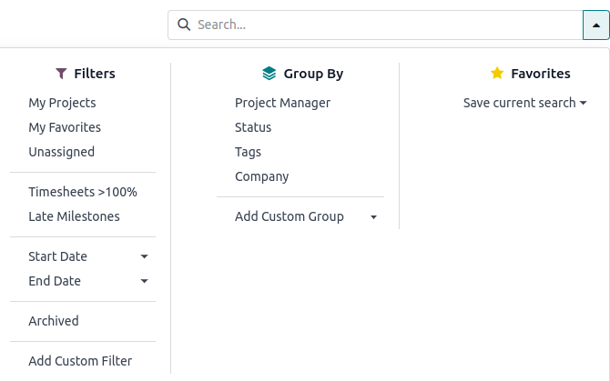Click the star Favorites icon
Screen dimensions: 610x381
point(497,74)
